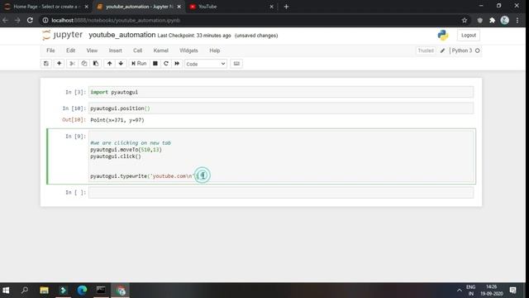Open the terminal window from taskbar
This screenshot has height=298, width=529.
click(x=101, y=291)
